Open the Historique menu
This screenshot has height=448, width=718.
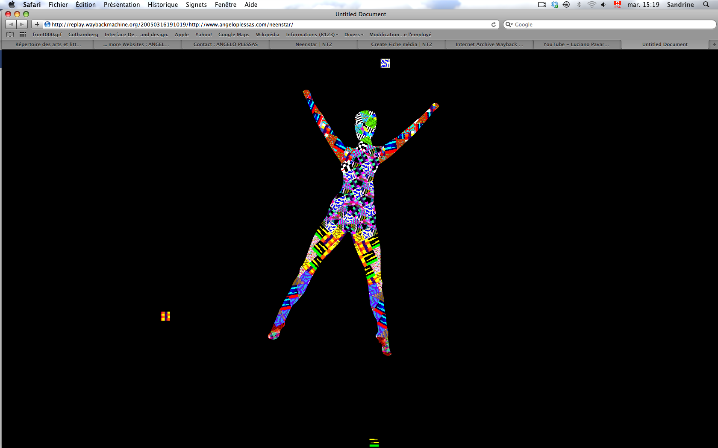(163, 5)
